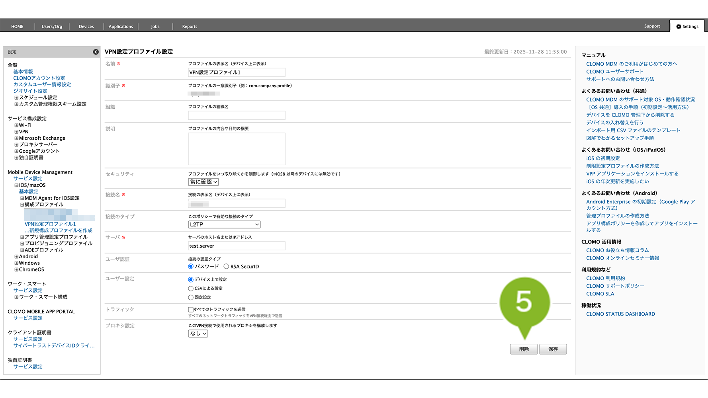Select the RSA SecurID radio button
This screenshot has width=708, height=398.
point(226,267)
